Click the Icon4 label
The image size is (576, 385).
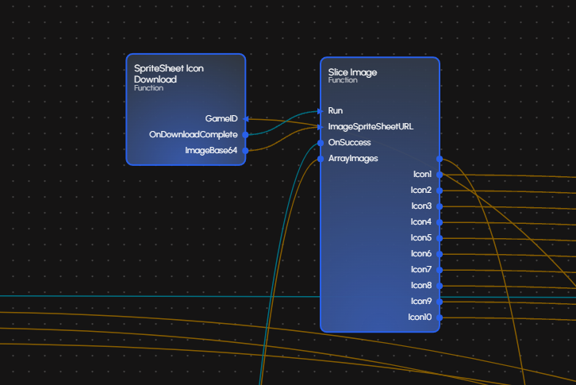point(421,221)
